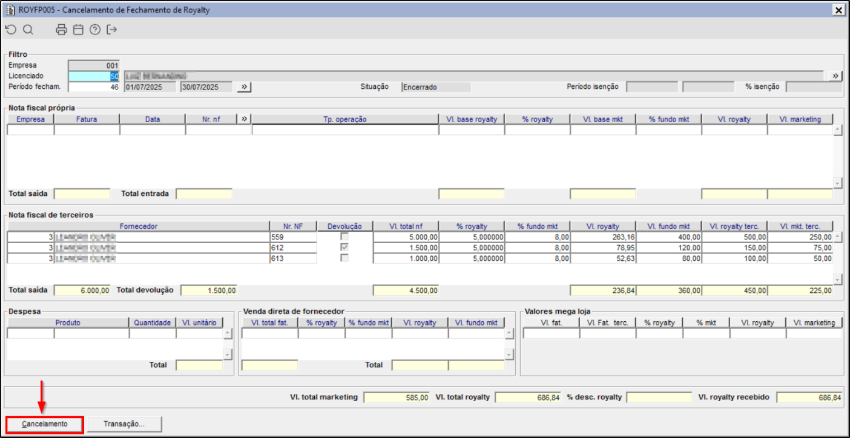
Task: Click the printer icon in the toolbar
Action: [61, 30]
